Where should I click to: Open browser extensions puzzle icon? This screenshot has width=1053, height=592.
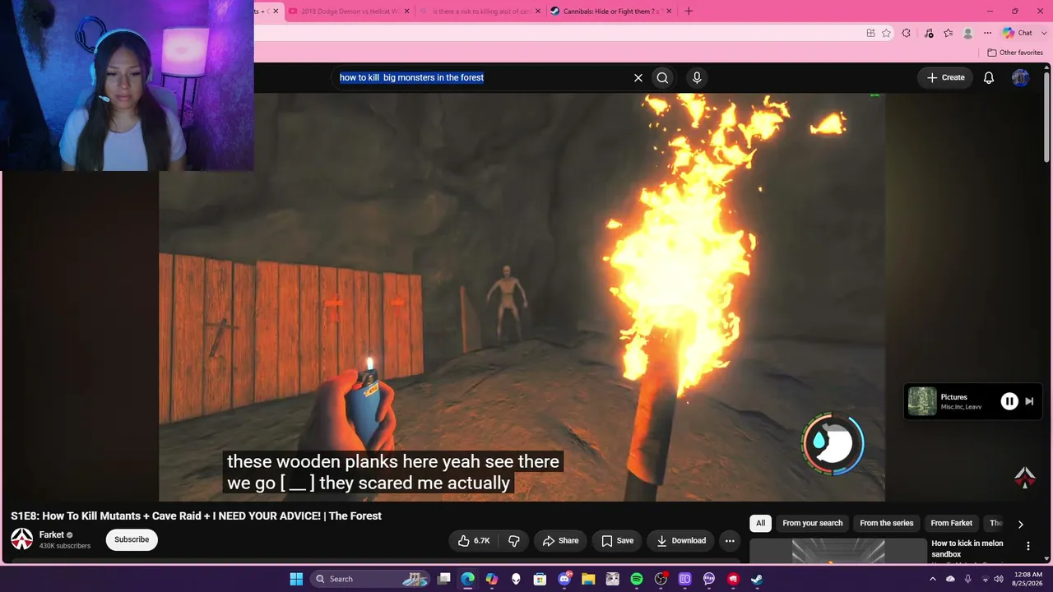(x=906, y=33)
